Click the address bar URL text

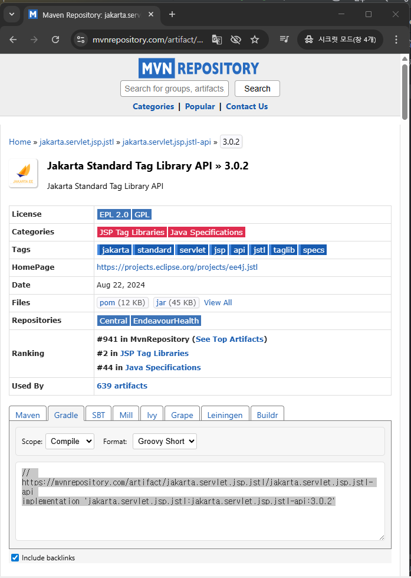[147, 40]
